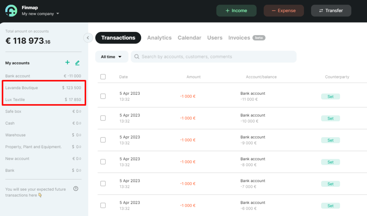
Task: Select Property, Plant and Equipment account
Action: coord(43,147)
